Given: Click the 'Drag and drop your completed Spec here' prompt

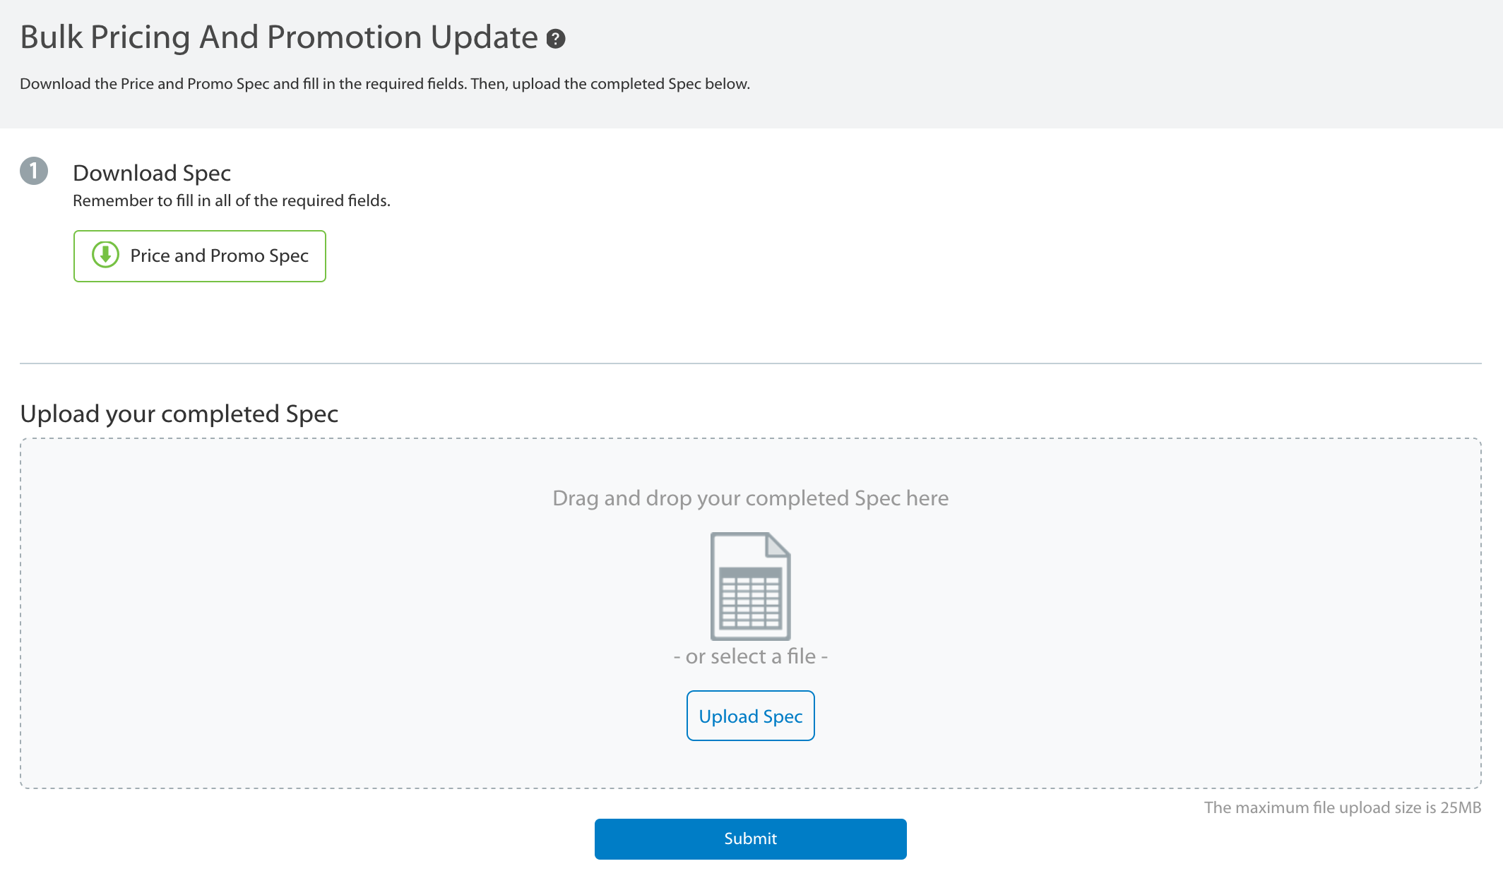Looking at the screenshot, I should (x=750, y=497).
